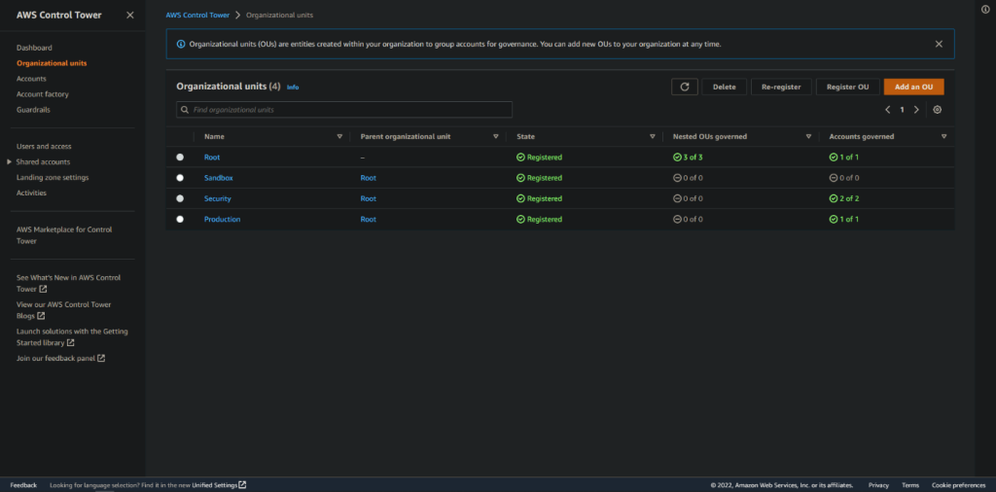
Task: Expand the Shared accounts menu
Action: [9, 161]
